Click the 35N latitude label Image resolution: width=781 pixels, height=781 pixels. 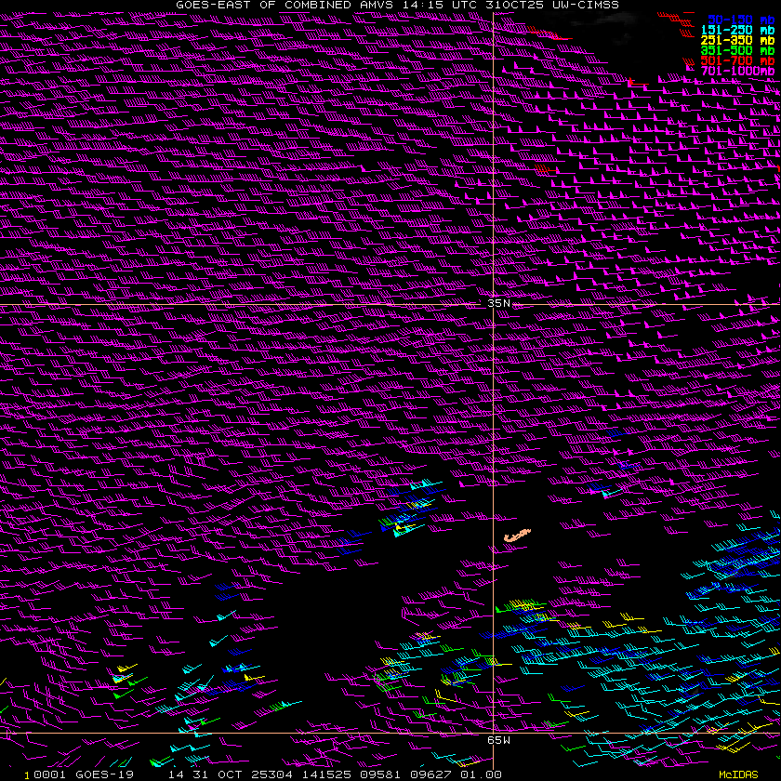(x=498, y=303)
